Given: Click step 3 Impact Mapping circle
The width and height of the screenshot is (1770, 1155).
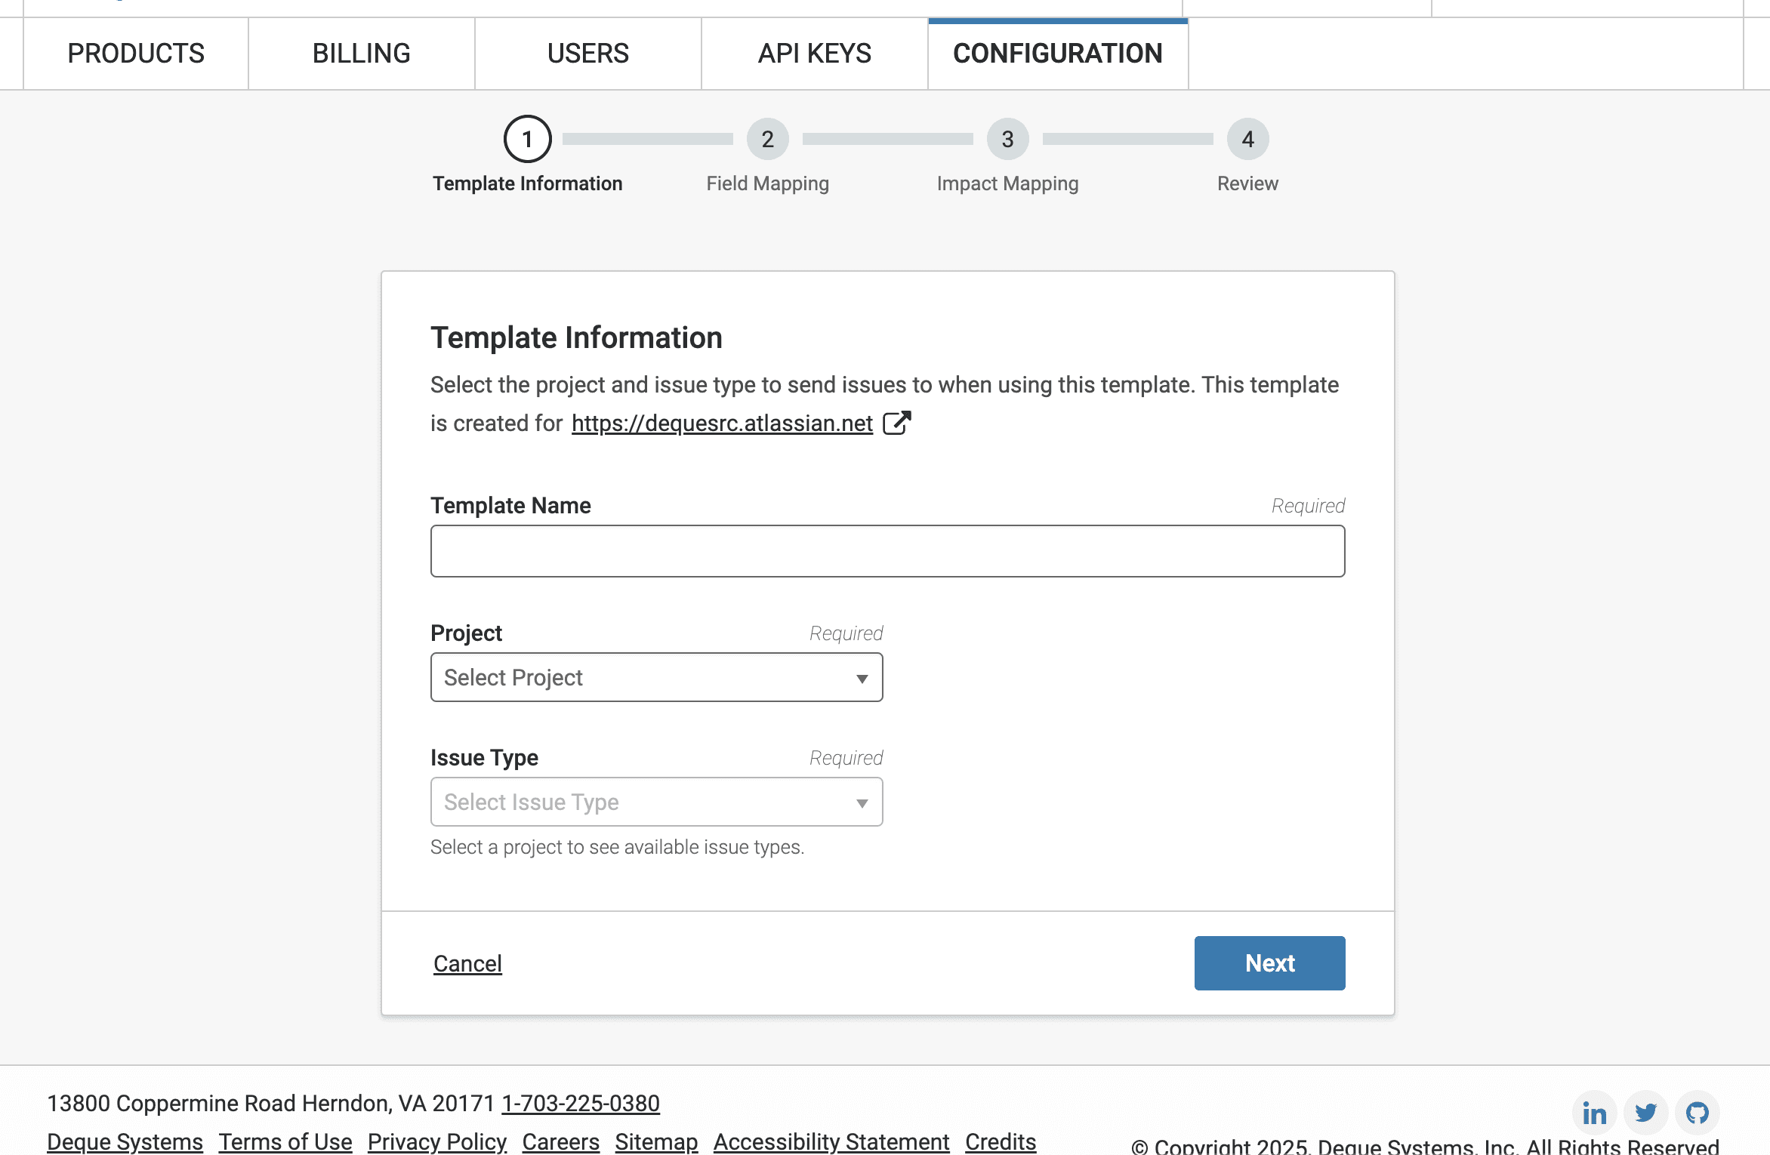Looking at the screenshot, I should 1007,139.
